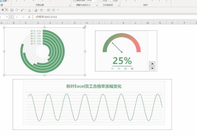Viewport: 197px width, 136px height.
Task: Click data label 部门2, 57%
Action: (x=36, y=38)
